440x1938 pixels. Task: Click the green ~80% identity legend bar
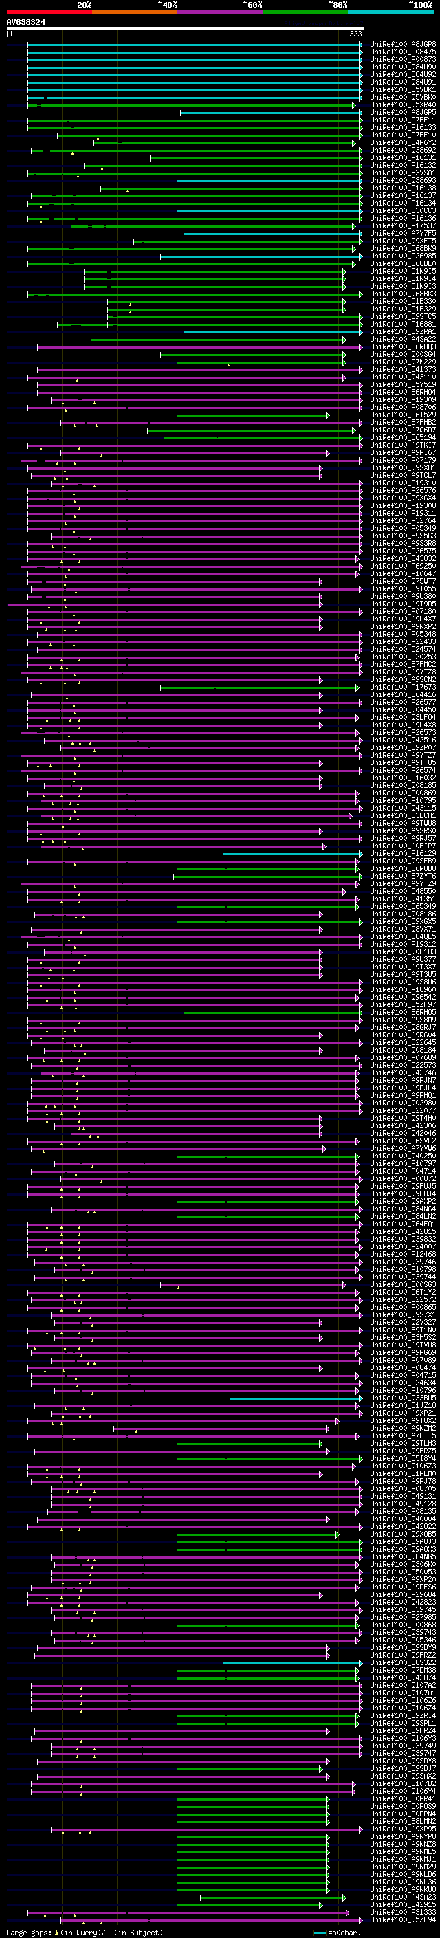[305, 12]
